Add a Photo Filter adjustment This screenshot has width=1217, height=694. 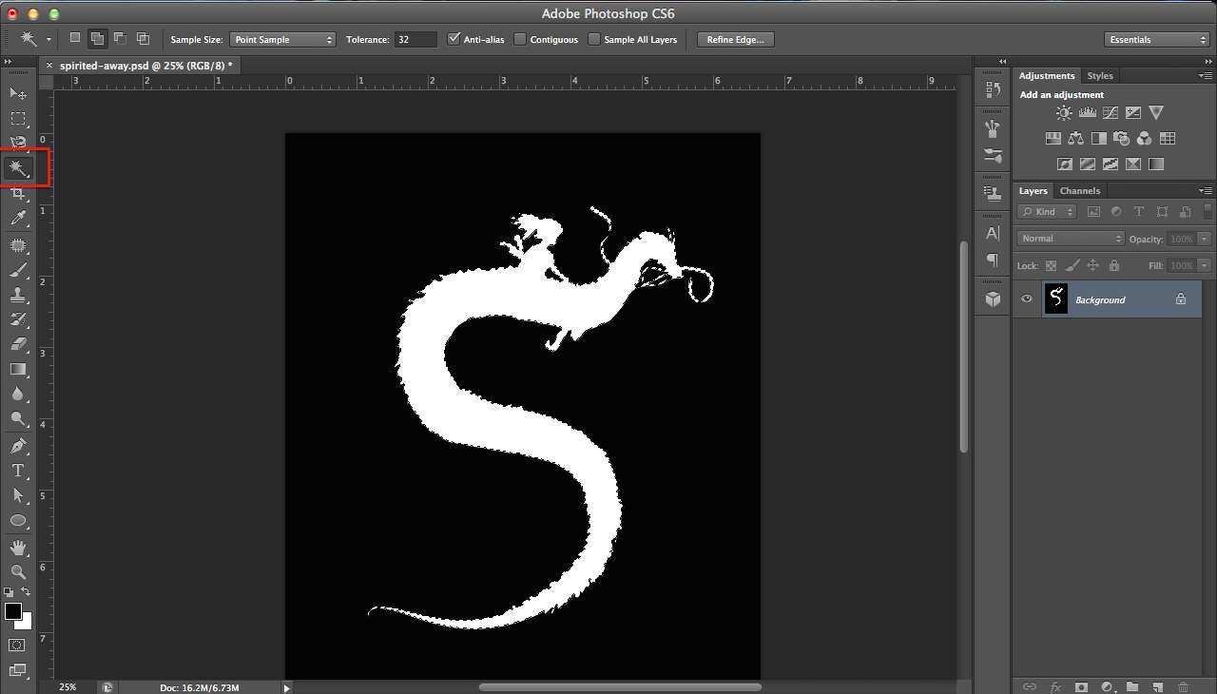coord(1122,139)
